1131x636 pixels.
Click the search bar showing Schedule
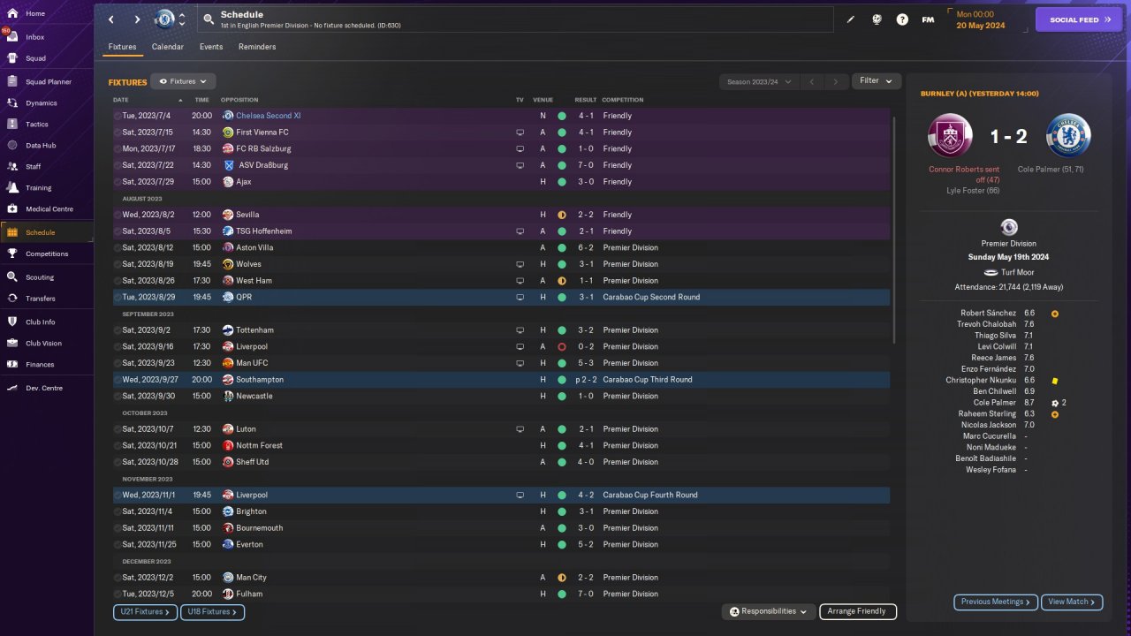[517, 19]
